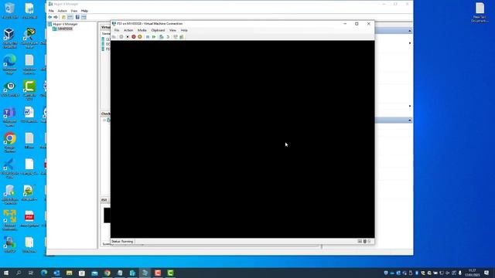Open the green Camtasia icon on the taskbar
The height and width of the screenshot is (278, 495).
170,273
